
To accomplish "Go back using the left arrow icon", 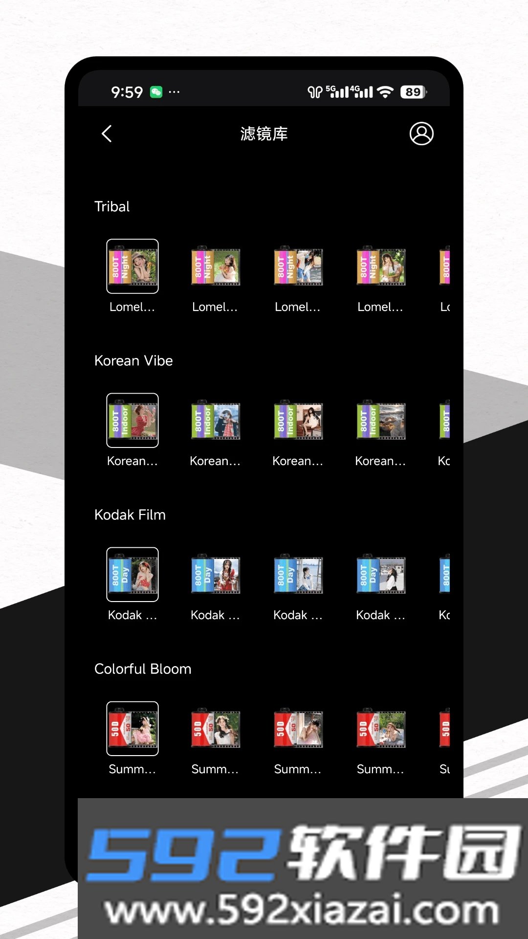I will (107, 134).
